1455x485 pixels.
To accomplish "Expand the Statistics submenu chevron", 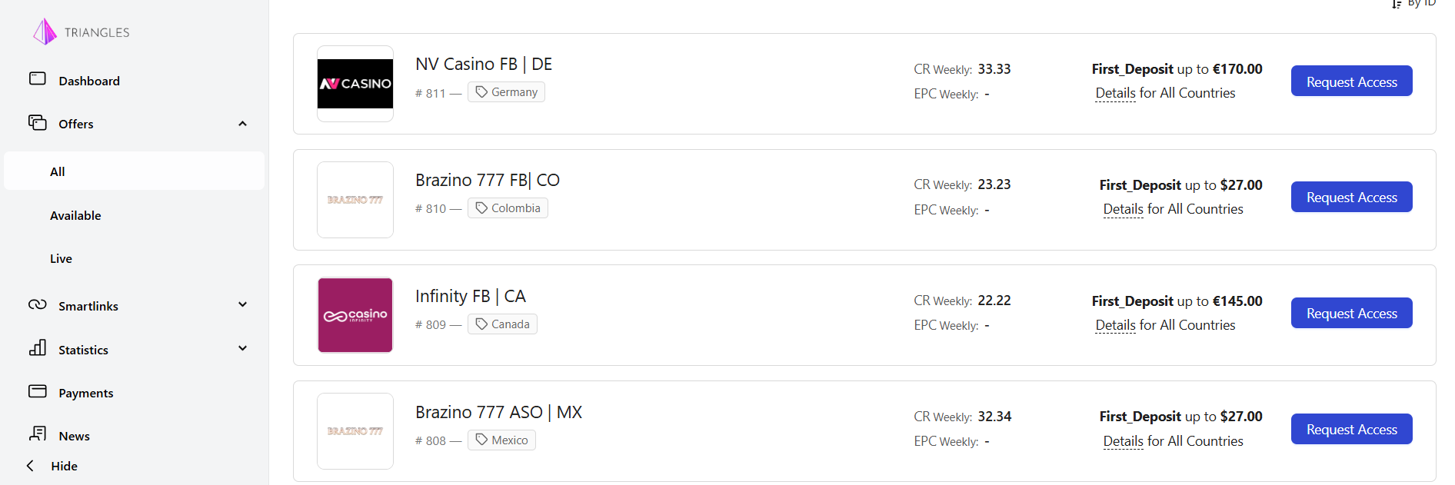I will point(242,349).
